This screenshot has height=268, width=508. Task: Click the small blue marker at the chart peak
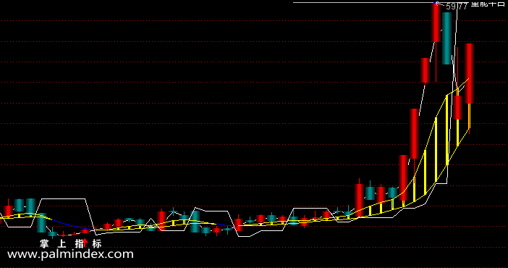436,3
